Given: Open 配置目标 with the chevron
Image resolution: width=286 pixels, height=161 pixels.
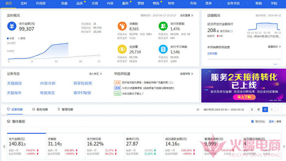Looking at the screenshot, I should [274, 47].
